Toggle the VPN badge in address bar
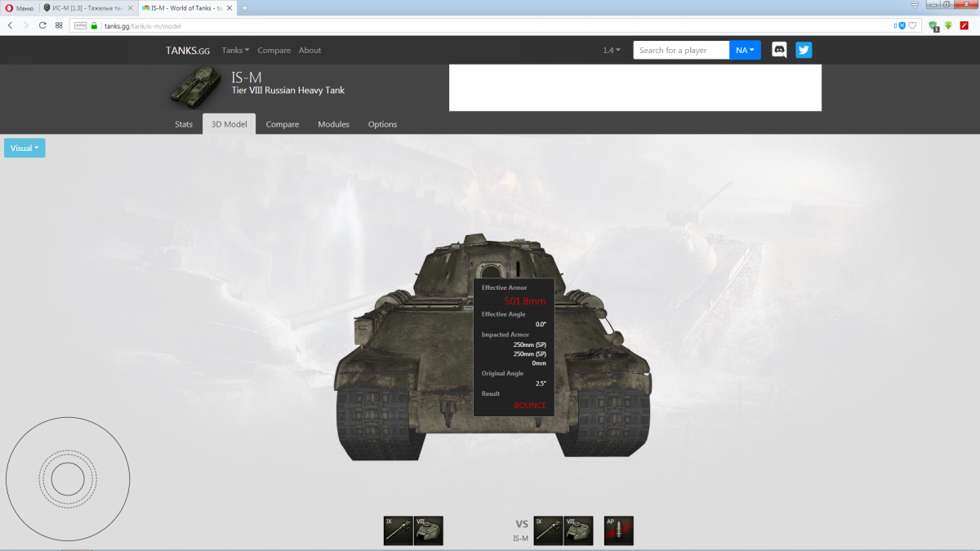The width and height of the screenshot is (980, 551). click(x=80, y=25)
